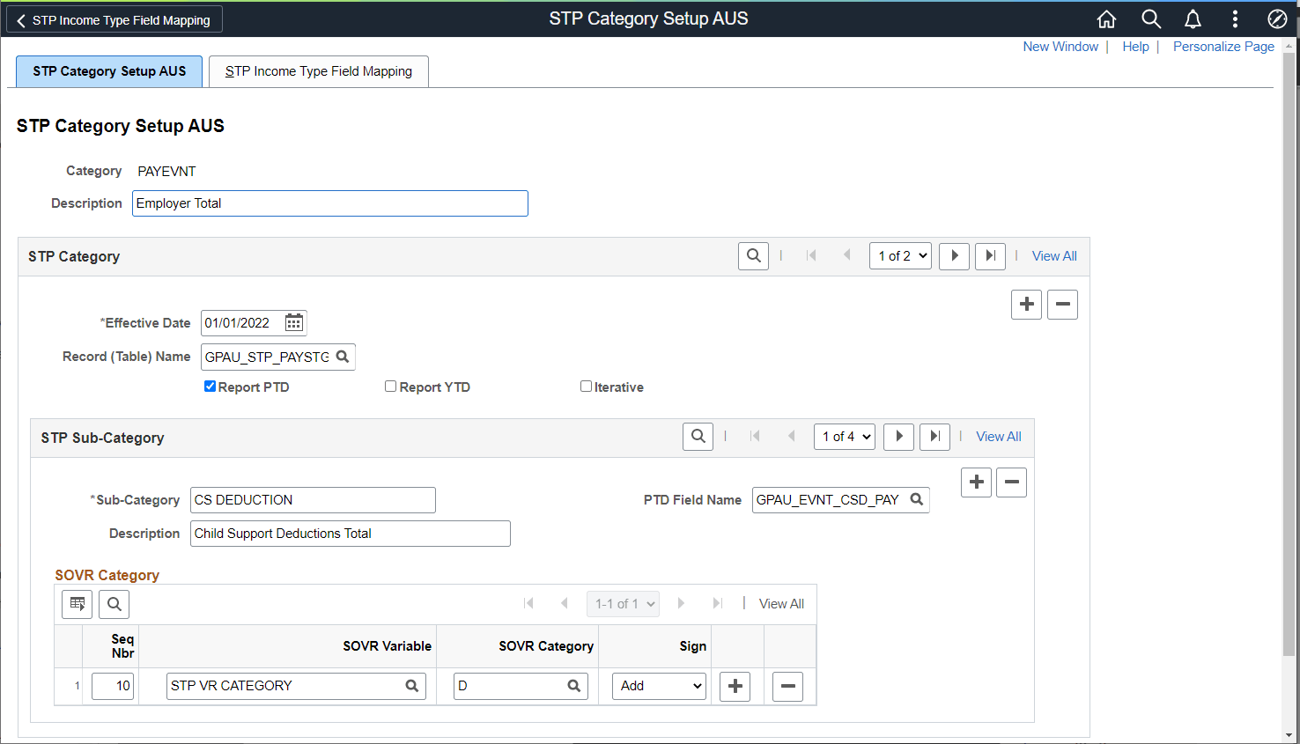Select the STP Category Setup AUS tab
This screenshot has height=744, width=1300.
click(109, 71)
